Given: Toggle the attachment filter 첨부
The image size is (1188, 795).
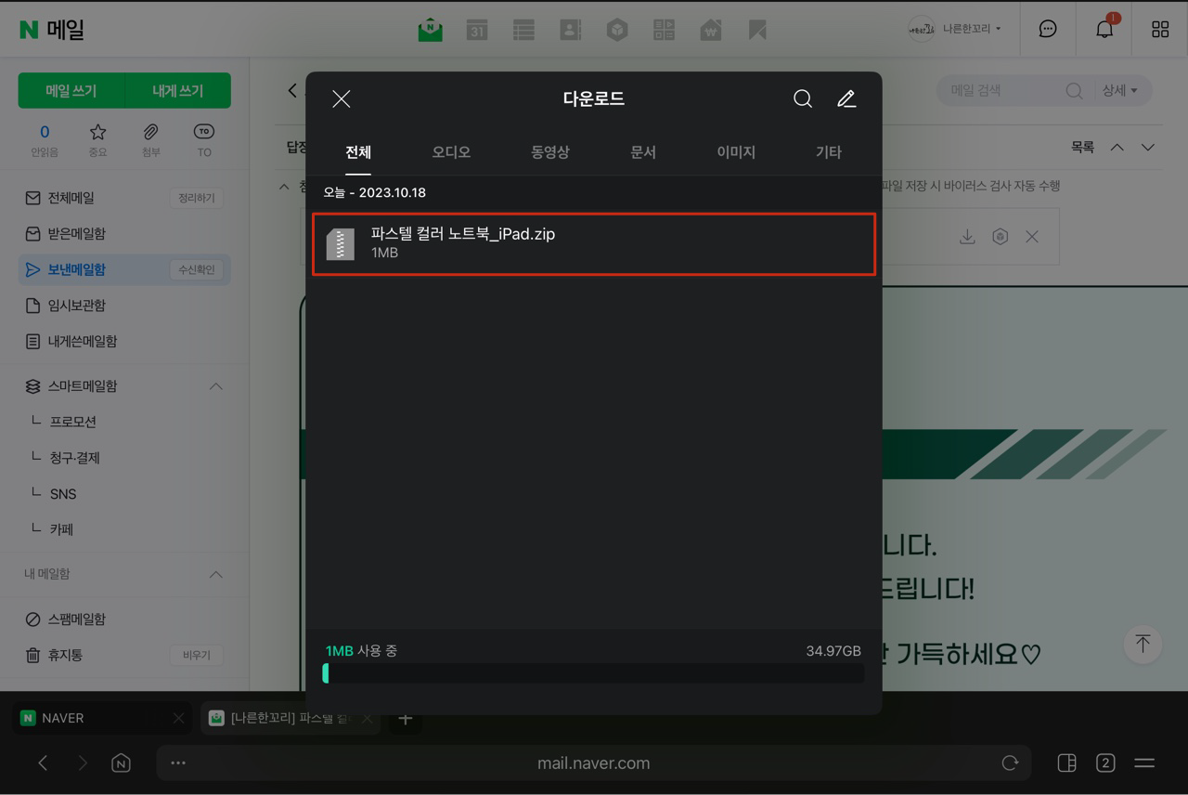Looking at the screenshot, I should tap(150, 140).
